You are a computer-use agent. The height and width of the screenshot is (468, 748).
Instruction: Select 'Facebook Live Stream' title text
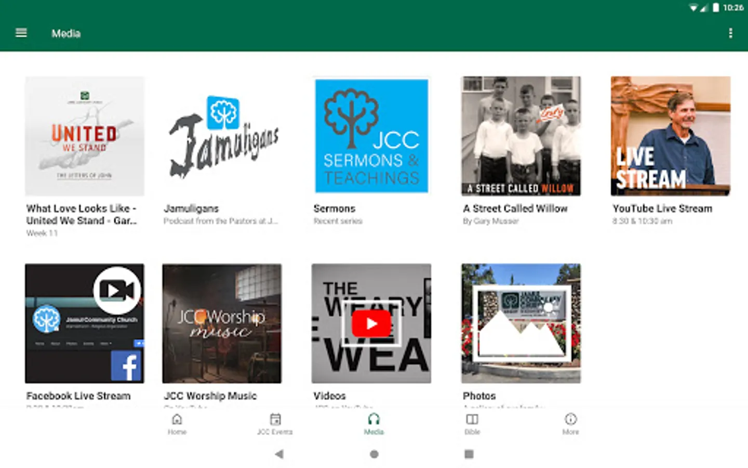78,396
